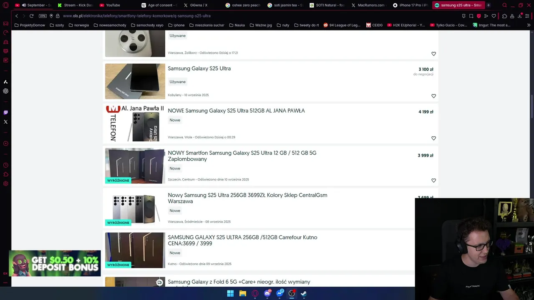Image resolution: width=534 pixels, height=300 pixels.
Task: Open tweety do rt bookmarks folder
Action: coord(306,25)
